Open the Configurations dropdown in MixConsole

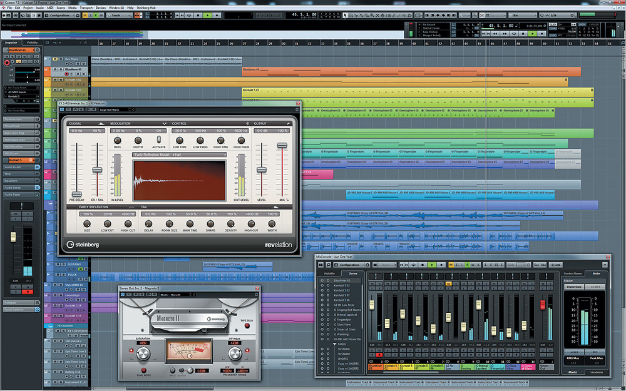pos(352,265)
